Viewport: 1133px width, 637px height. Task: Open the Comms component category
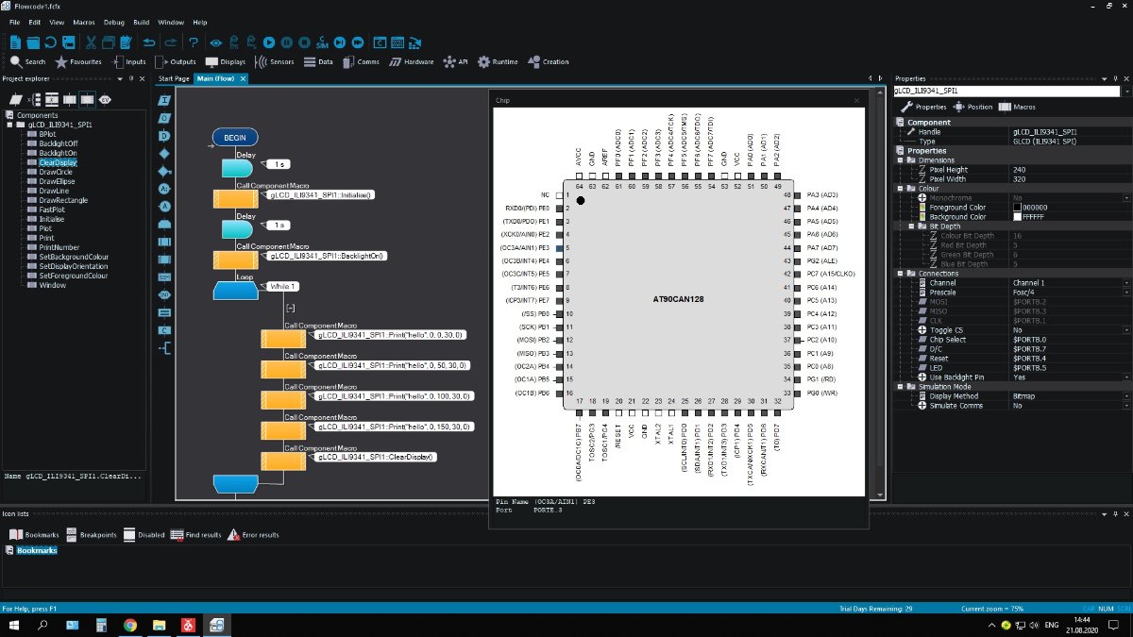360,61
